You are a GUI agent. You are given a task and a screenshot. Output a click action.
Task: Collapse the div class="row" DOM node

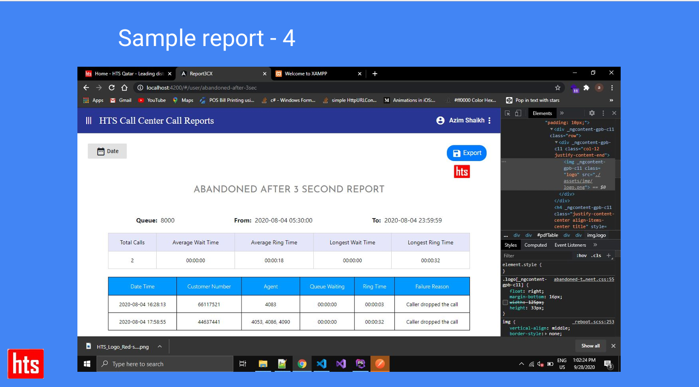[x=552, y=129]
